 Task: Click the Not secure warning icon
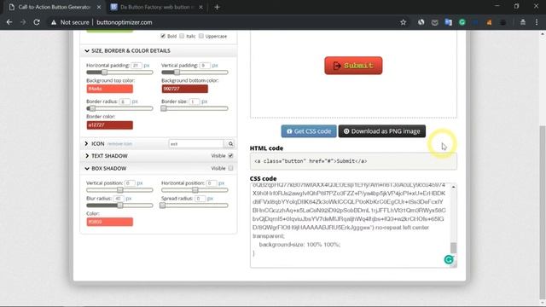coord(53,22)
